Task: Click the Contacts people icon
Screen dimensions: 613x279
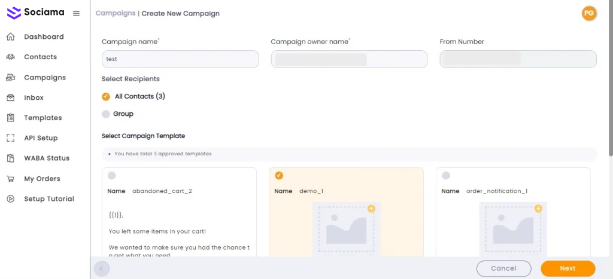Action: click(11, 57)
